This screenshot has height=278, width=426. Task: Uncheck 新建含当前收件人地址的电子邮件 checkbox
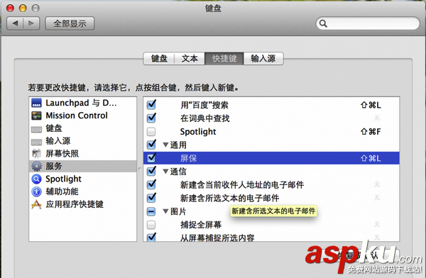tap(151, 184)
